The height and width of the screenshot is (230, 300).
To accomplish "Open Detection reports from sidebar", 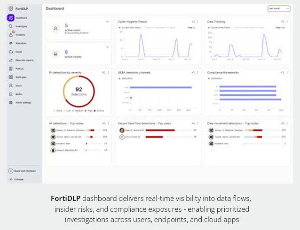I will click(11, 60).
